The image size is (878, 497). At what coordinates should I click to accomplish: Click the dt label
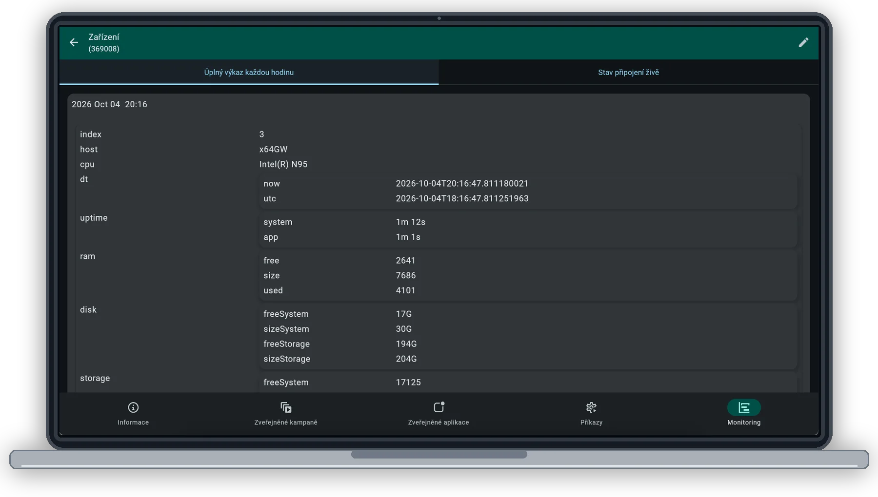pyautogui.click(x=84, y=179)
